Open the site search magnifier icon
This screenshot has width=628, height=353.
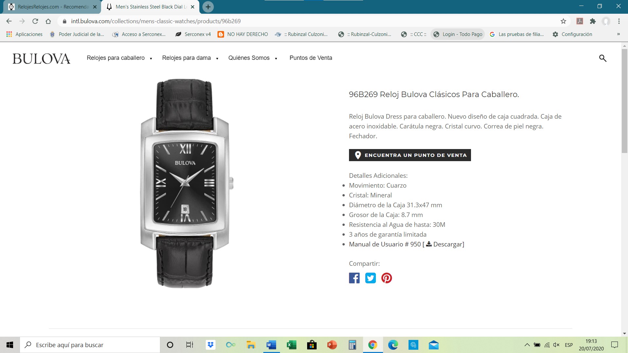[602, 58]
